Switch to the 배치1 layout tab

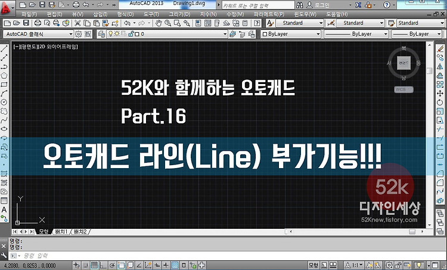[61, 231]
